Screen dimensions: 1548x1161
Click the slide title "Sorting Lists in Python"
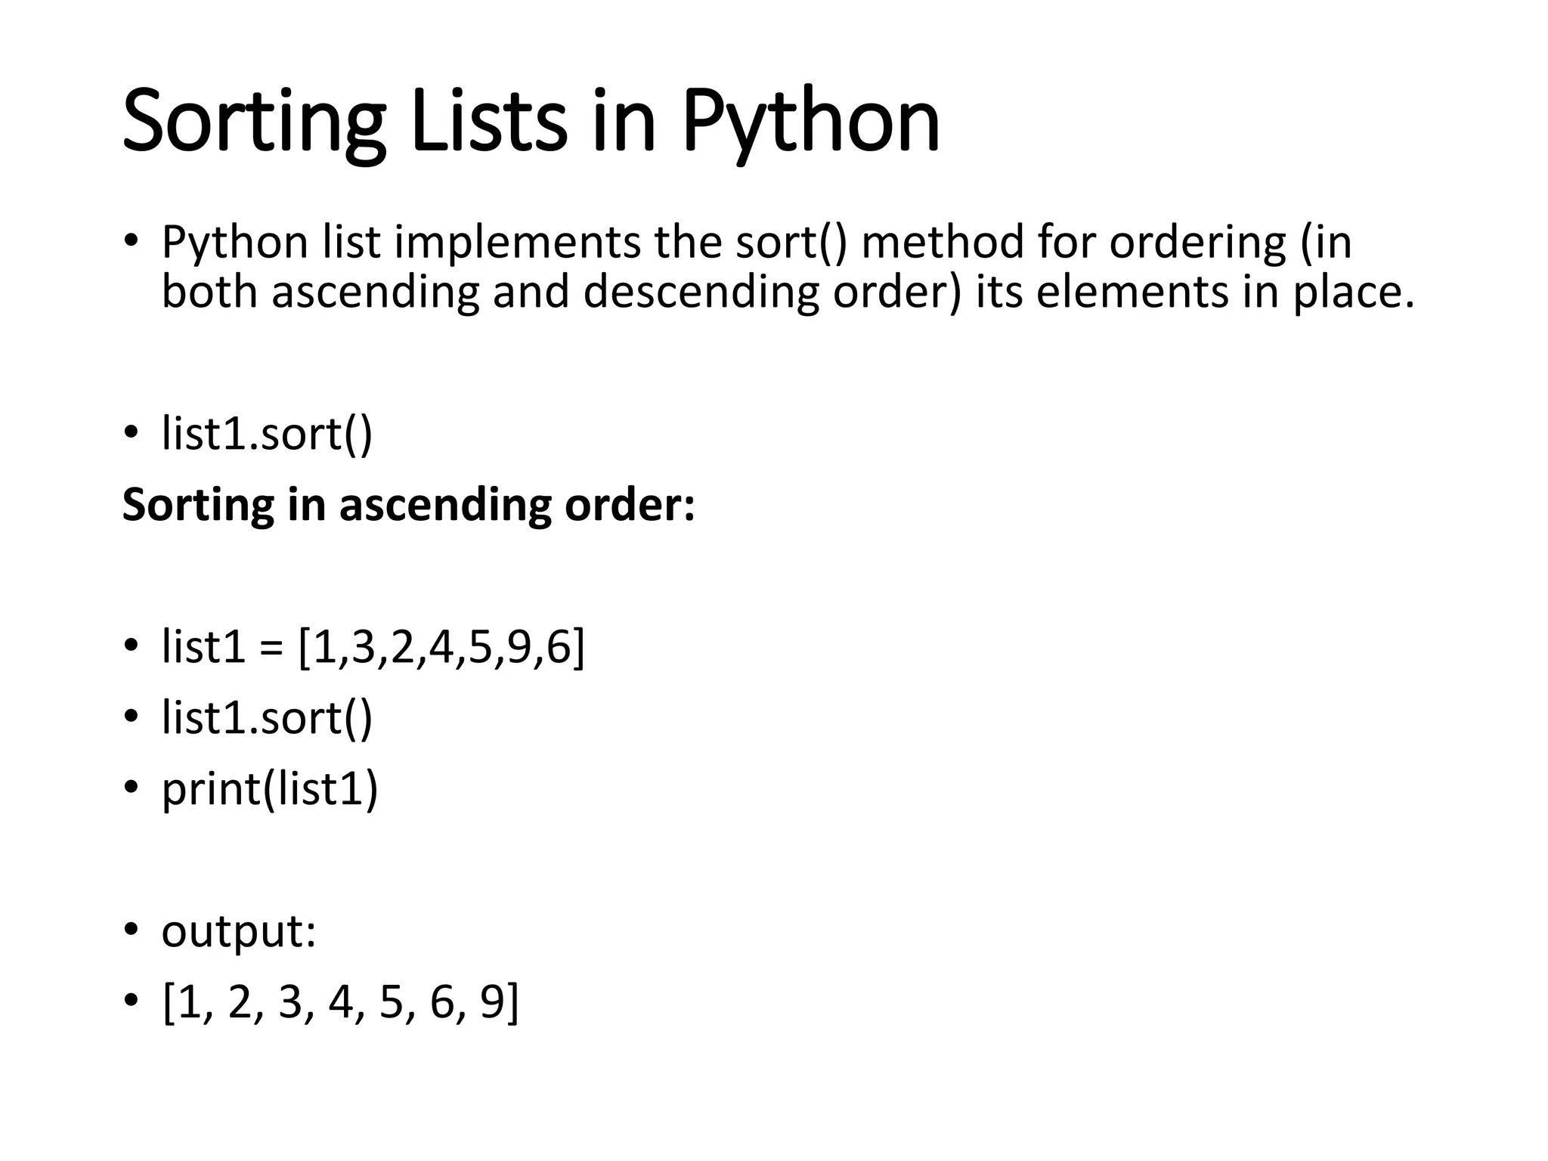531,122
